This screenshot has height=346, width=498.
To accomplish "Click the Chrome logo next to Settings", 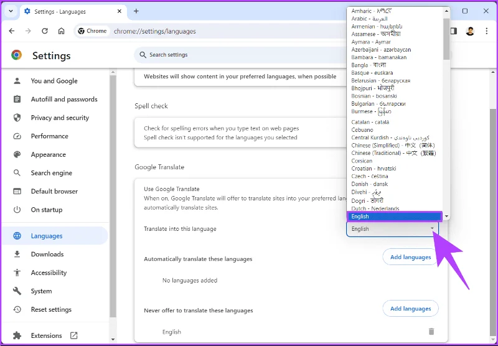I will click(x=17, y=55).
